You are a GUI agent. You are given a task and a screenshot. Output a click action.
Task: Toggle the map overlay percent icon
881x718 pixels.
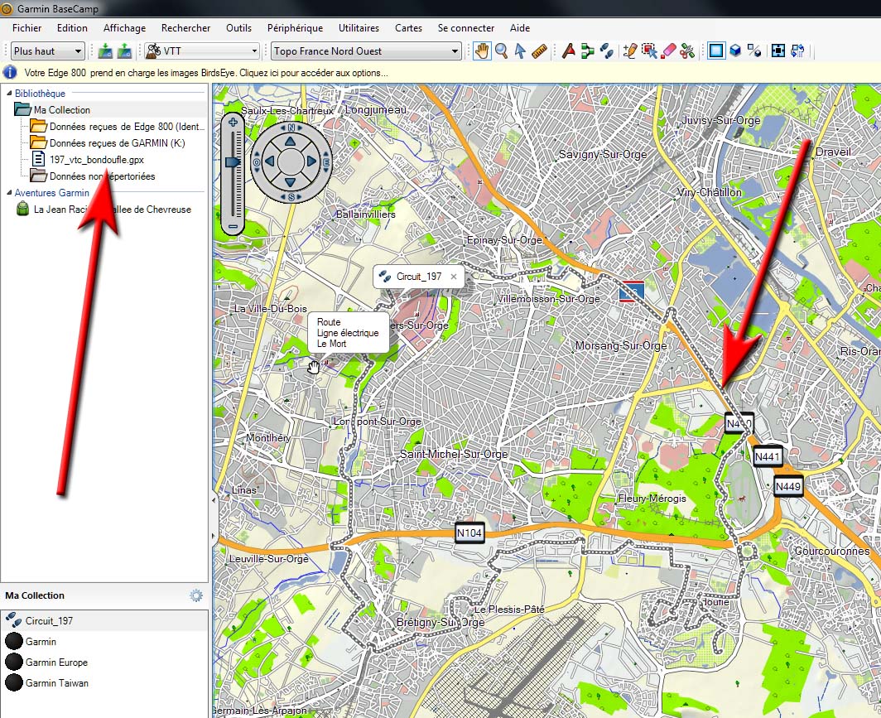(754, 51)
